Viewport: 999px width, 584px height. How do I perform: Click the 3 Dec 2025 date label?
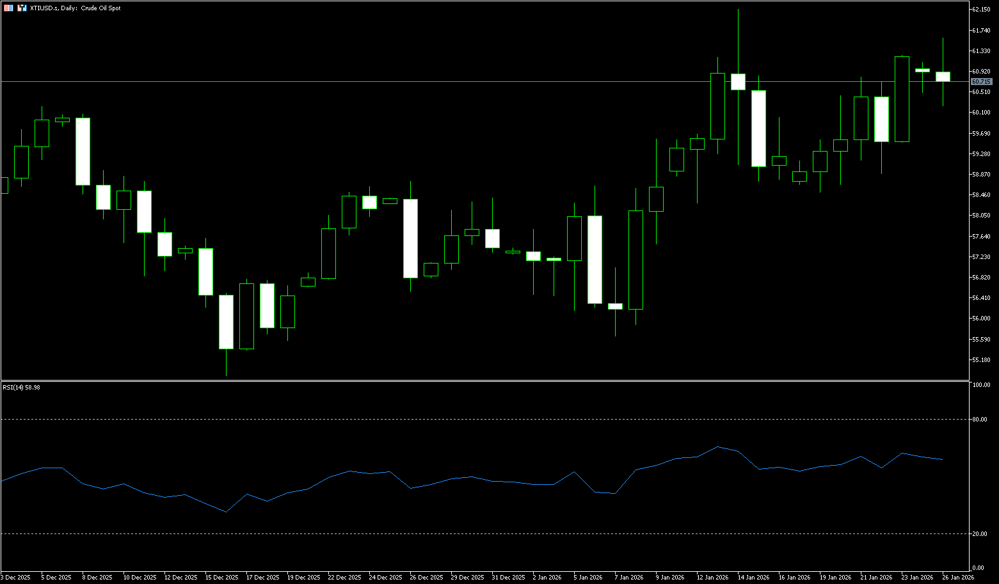pos(15,578)
